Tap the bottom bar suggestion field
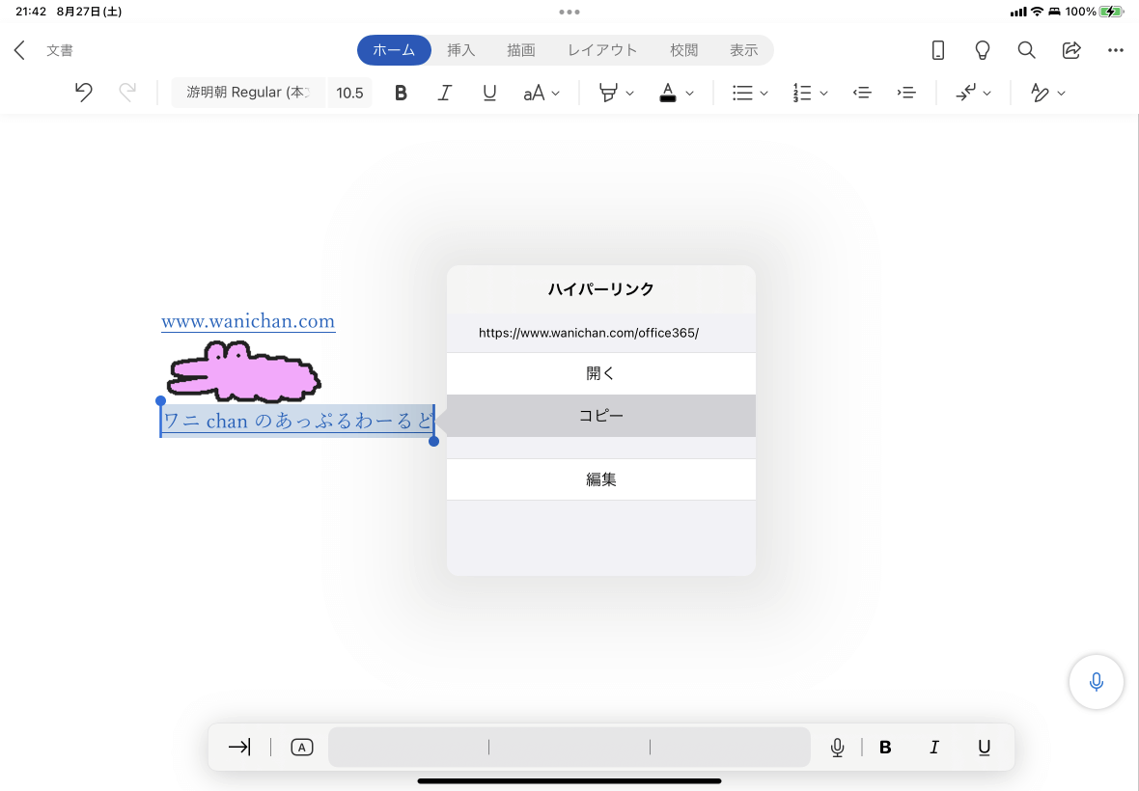The width and height of the screenshot is (1139, 791). click(x=569, y=747)
